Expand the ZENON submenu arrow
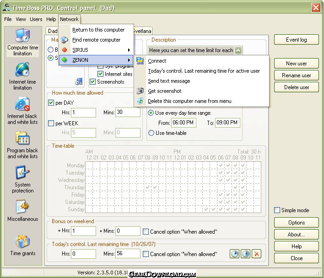The image size is (324, 278). tap(129, 60)
